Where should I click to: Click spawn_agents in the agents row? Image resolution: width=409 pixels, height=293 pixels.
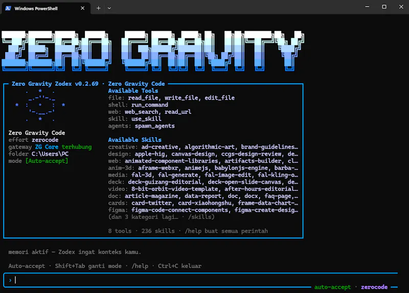click(x=155, y=126)
